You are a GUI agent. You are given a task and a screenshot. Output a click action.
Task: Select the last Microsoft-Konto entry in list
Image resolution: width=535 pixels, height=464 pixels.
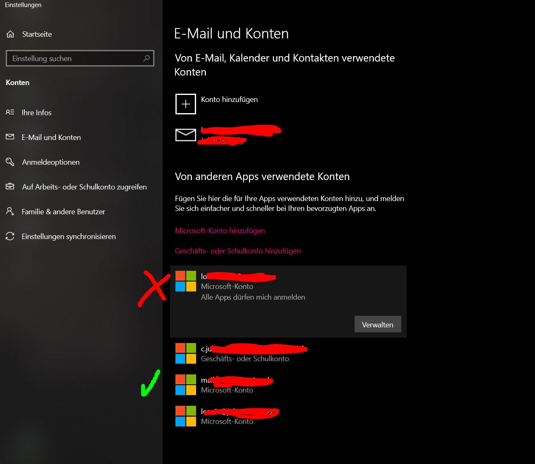point(288,416)
